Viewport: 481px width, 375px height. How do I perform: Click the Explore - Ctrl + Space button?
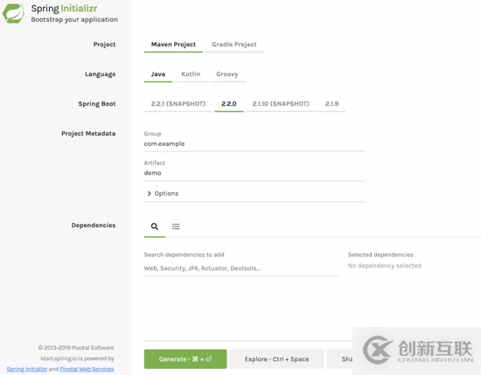(276, 359)
